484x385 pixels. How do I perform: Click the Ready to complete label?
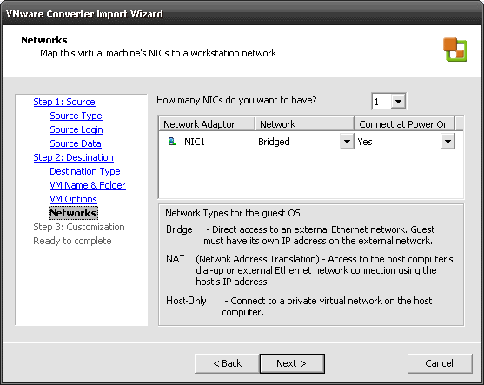[72, 241]
